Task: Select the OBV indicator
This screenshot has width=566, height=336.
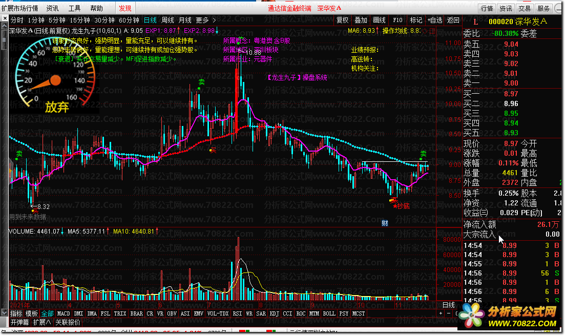Action: point(172,313)
